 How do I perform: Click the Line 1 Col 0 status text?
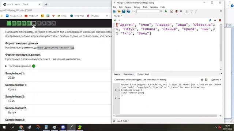pyautogui.click(x=122, y=121)
